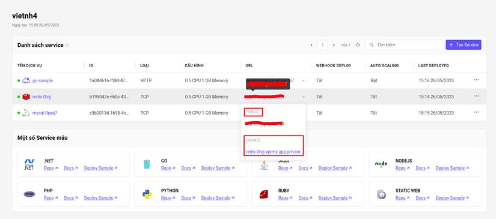
Task: Expand the go-sample URL chevron
Action: [x=304, y=80]
